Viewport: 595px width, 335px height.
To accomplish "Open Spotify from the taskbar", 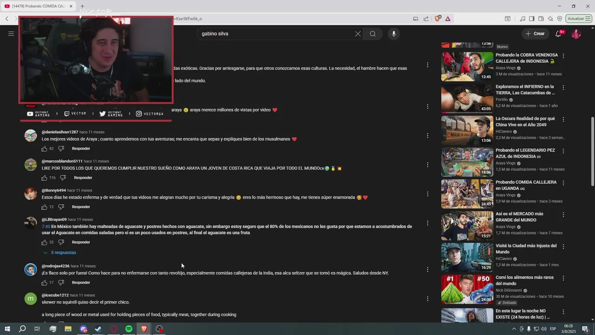I will [x=129, y=329].
